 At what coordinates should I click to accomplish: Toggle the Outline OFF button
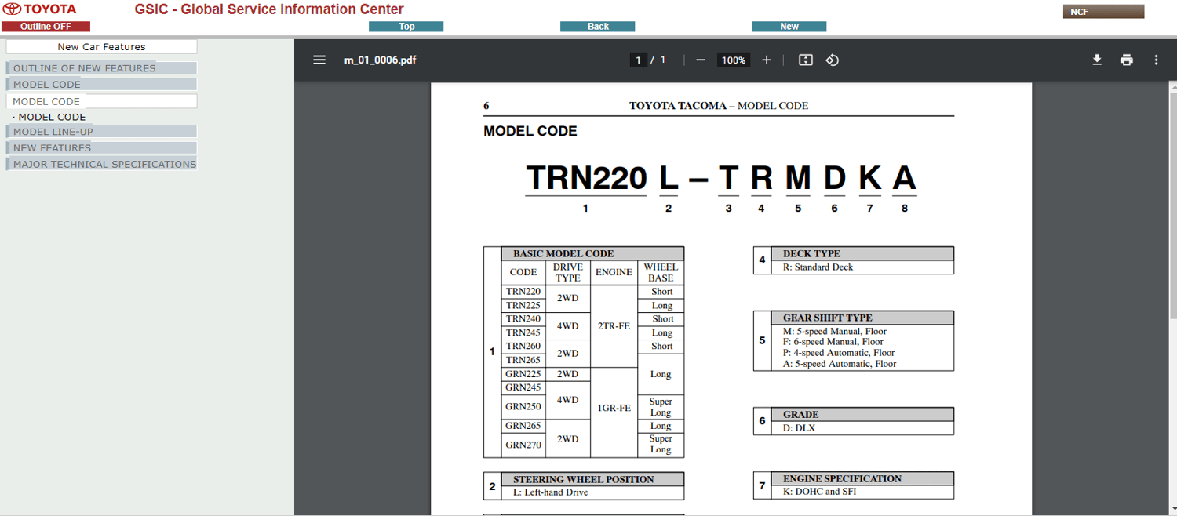click(46, 27)
